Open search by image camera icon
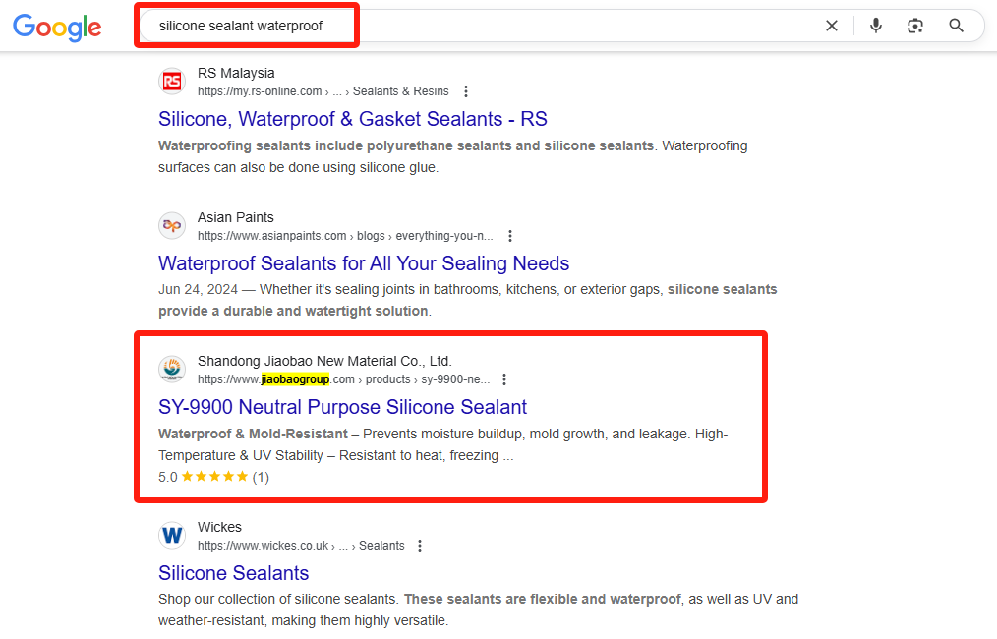The height and width of the screenshot is (639, 997). 915,26
